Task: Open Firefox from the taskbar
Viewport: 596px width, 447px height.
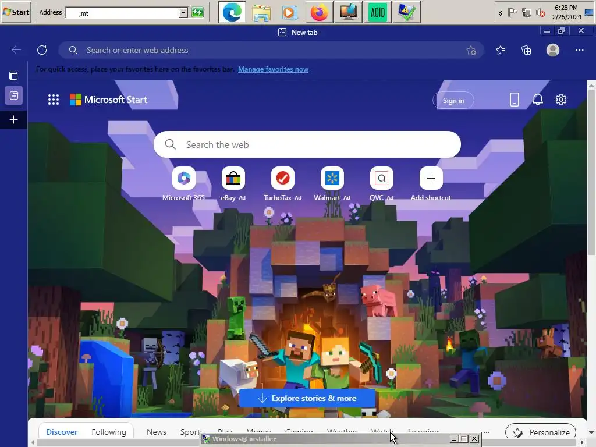Action: 320,13
